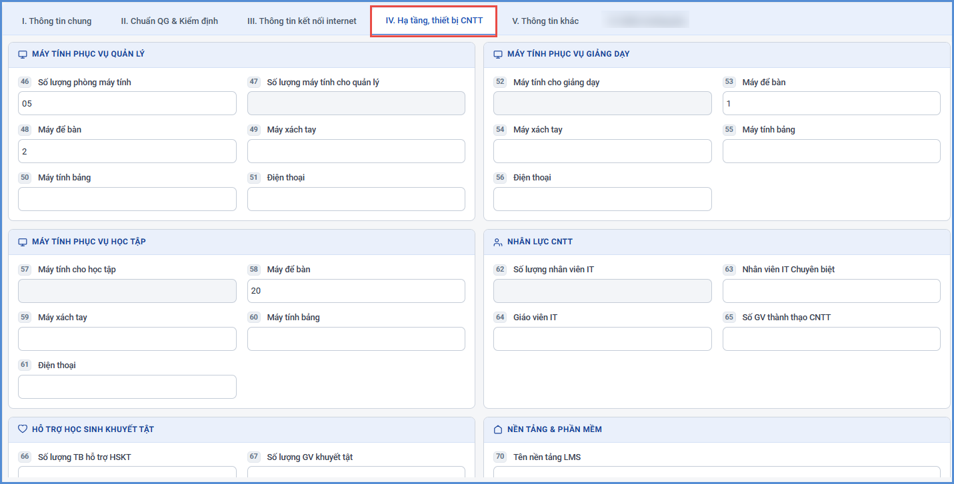This screenshot has width=954, height=484.
Task: Click the Giáo viên IT input field
Action: pyautogui.click(x=603, y=339)
